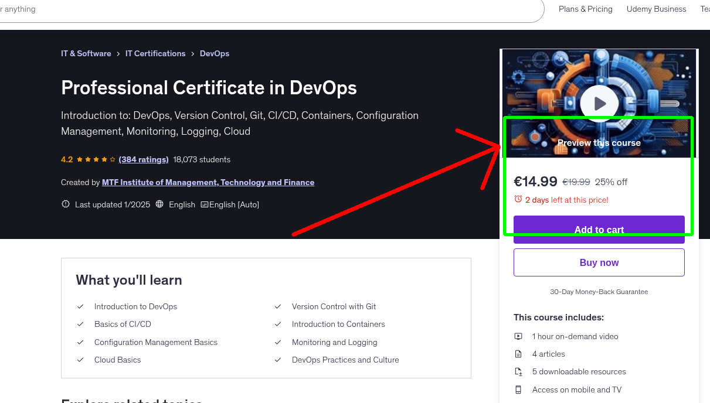
Task: Click the articles icon under course includes
Action: 518,354
